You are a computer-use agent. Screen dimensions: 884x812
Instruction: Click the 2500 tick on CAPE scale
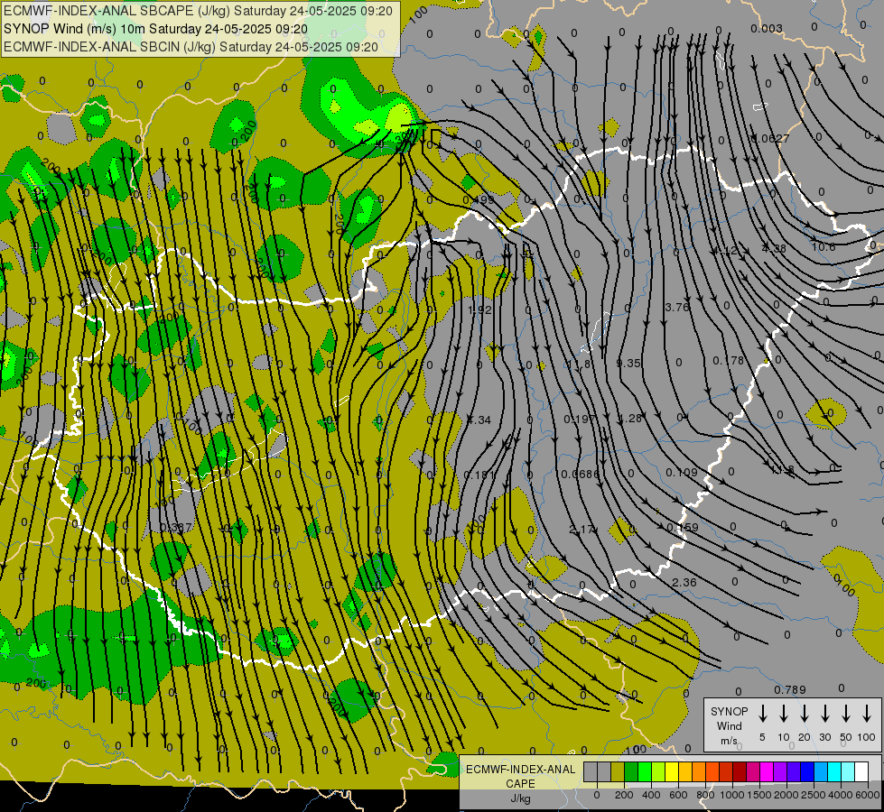pyautogui.click(x=814, y=795)
